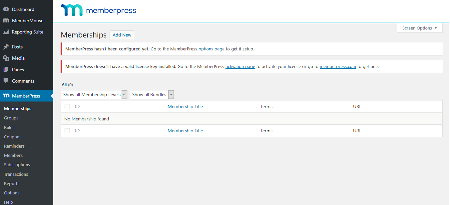Click the MemberMouse sidebar icon
Image resolution: width=450 pixels, height=205 pixels.
6,21
